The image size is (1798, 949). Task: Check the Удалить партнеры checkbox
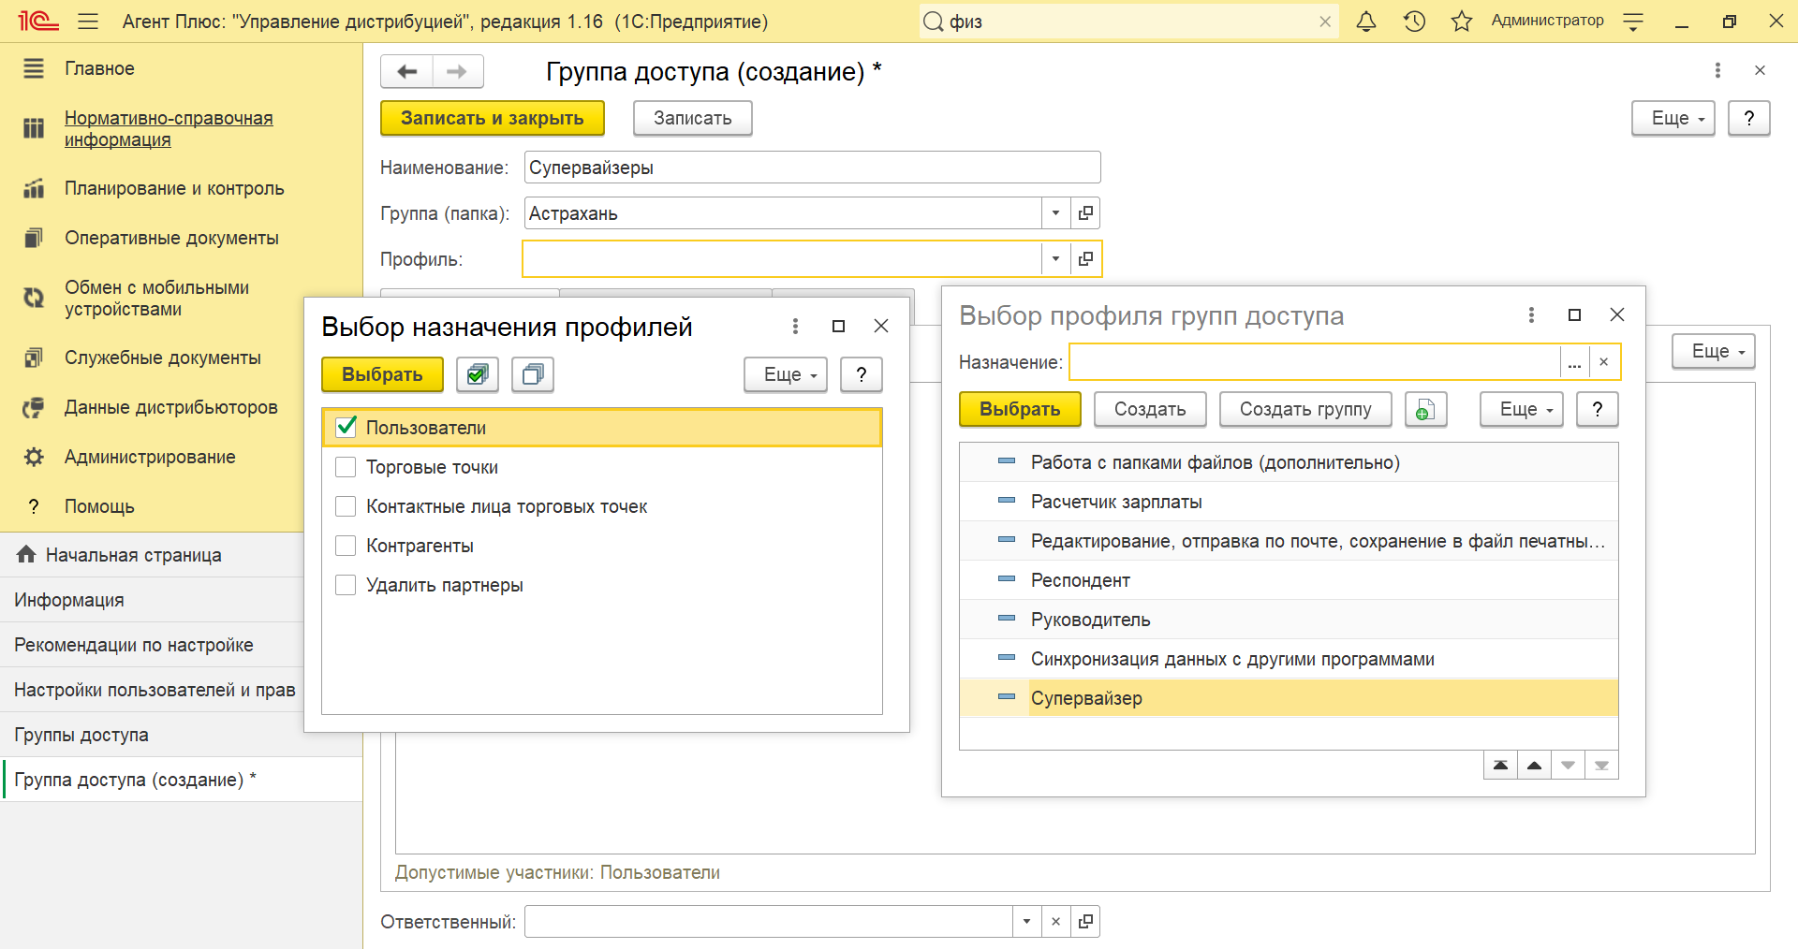[346, 585]
